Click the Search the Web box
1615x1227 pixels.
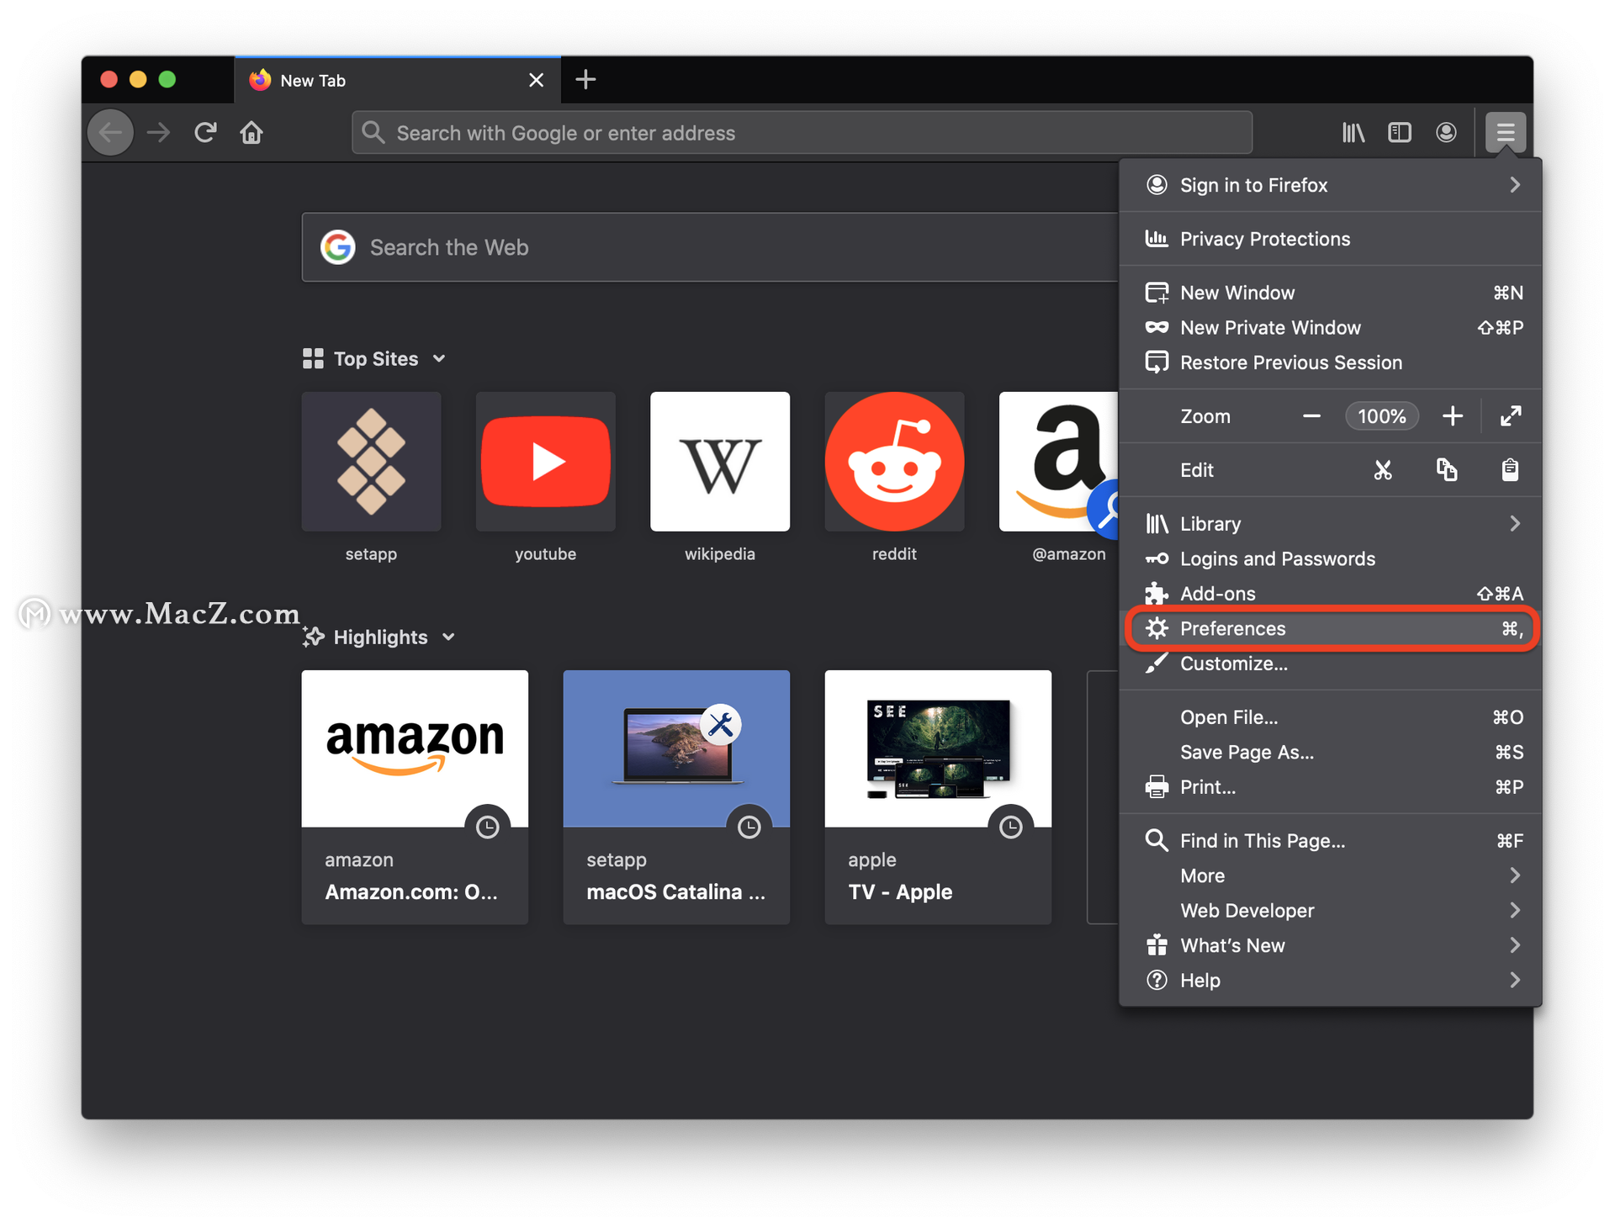710,247
